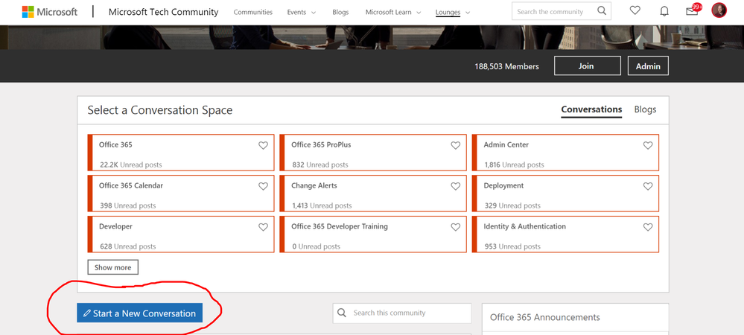744x335 pixels.
Task: Open the Change Alerts space
Action: point(373,193)
